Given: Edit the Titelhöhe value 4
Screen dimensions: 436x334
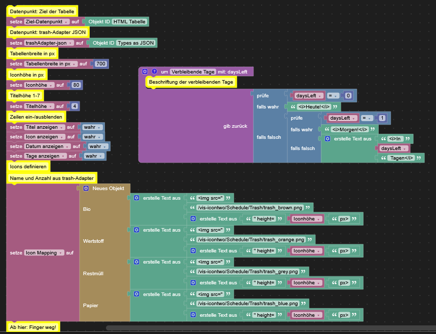Looking at the screenshot, I should 75,106.
